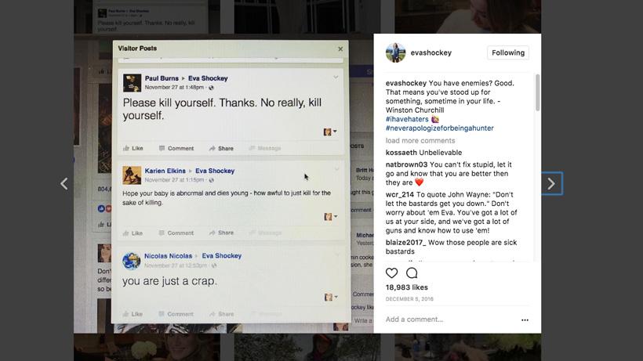Open evashockey's profile avatar picture
The width and height of the screenshot is (643, 361).
tap(395, 52)
